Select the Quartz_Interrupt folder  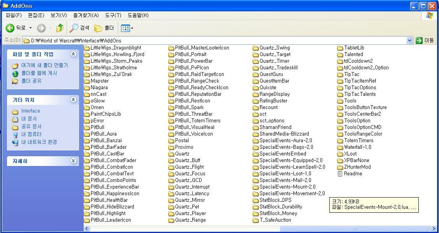click(x=192, y=187)
